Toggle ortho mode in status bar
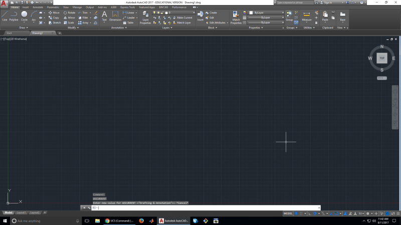Image resolution: width=401 pixels, height=225 pixels. click(x=310, y=213)
